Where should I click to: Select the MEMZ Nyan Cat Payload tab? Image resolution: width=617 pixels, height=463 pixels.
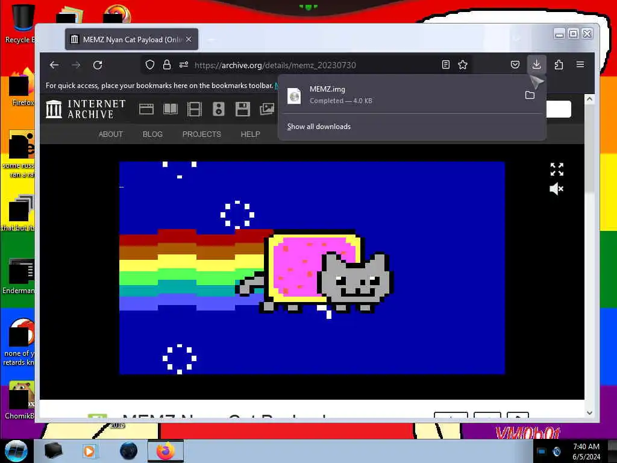(x=131, y=39)
